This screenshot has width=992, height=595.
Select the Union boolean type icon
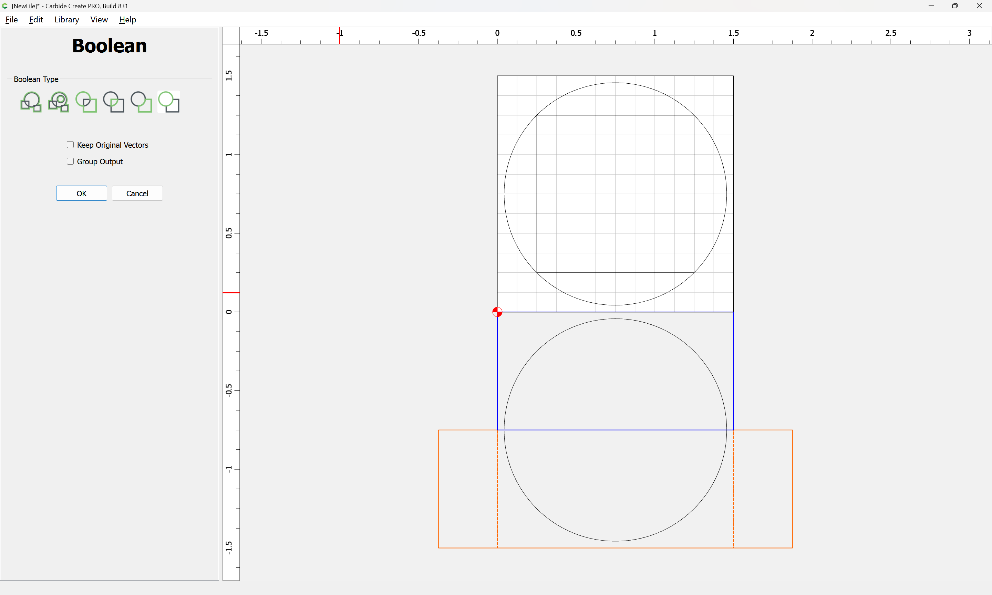point(31,102)
